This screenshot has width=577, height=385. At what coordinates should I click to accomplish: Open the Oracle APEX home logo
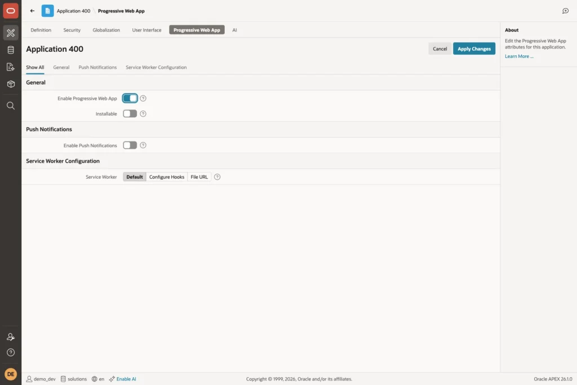point(11,11)
